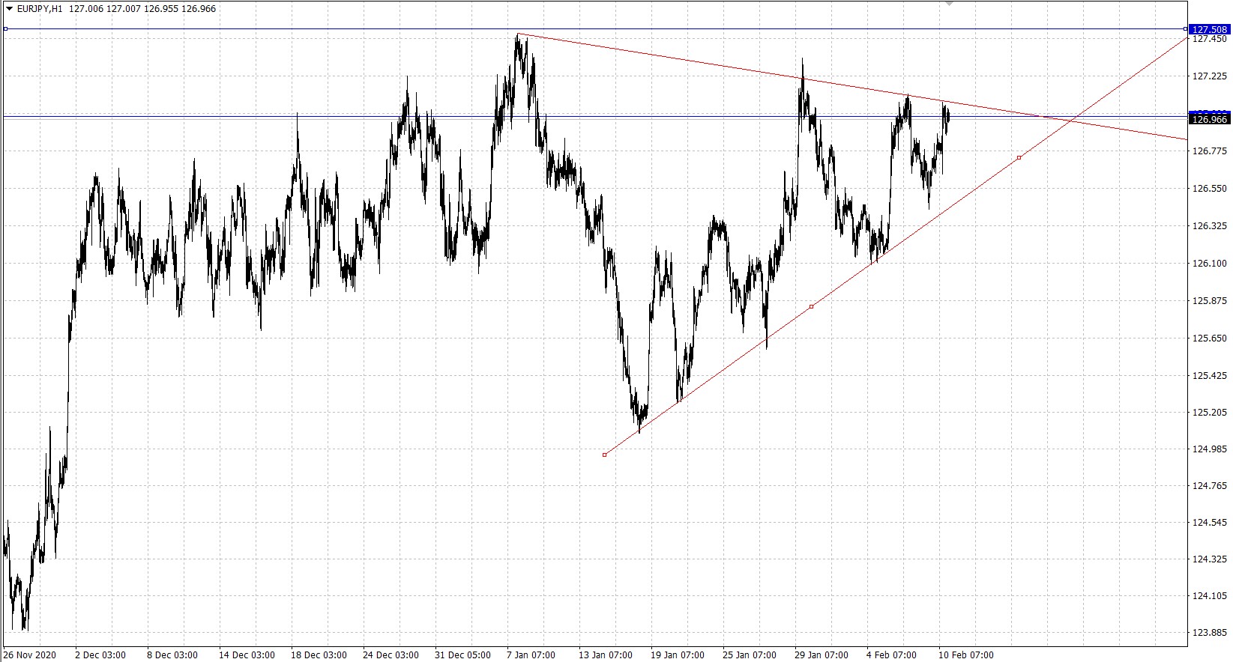Click the 25 Jan 07:00 time label
Image resolution: width=1233 pixels, height=662 pixels.
(x=750, y=655)
